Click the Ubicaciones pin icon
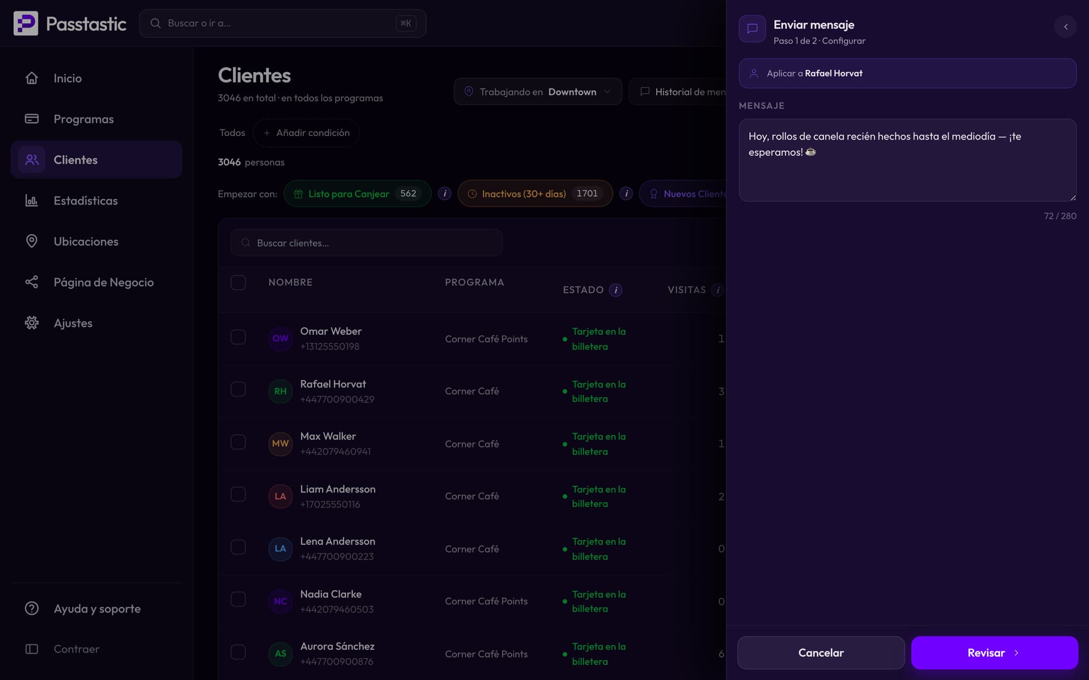1089x680 pixels. 32,241
